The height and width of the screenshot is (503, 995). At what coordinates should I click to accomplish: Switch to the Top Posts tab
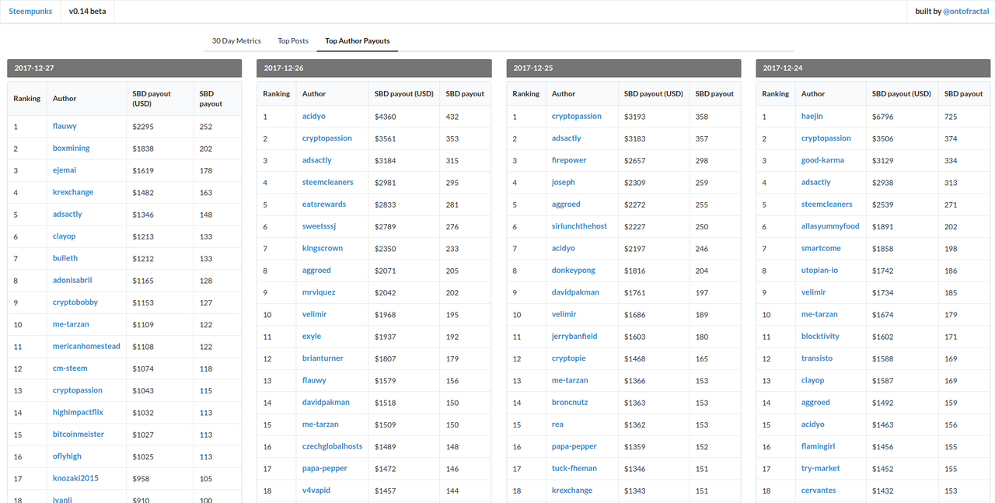pos(293,40)
